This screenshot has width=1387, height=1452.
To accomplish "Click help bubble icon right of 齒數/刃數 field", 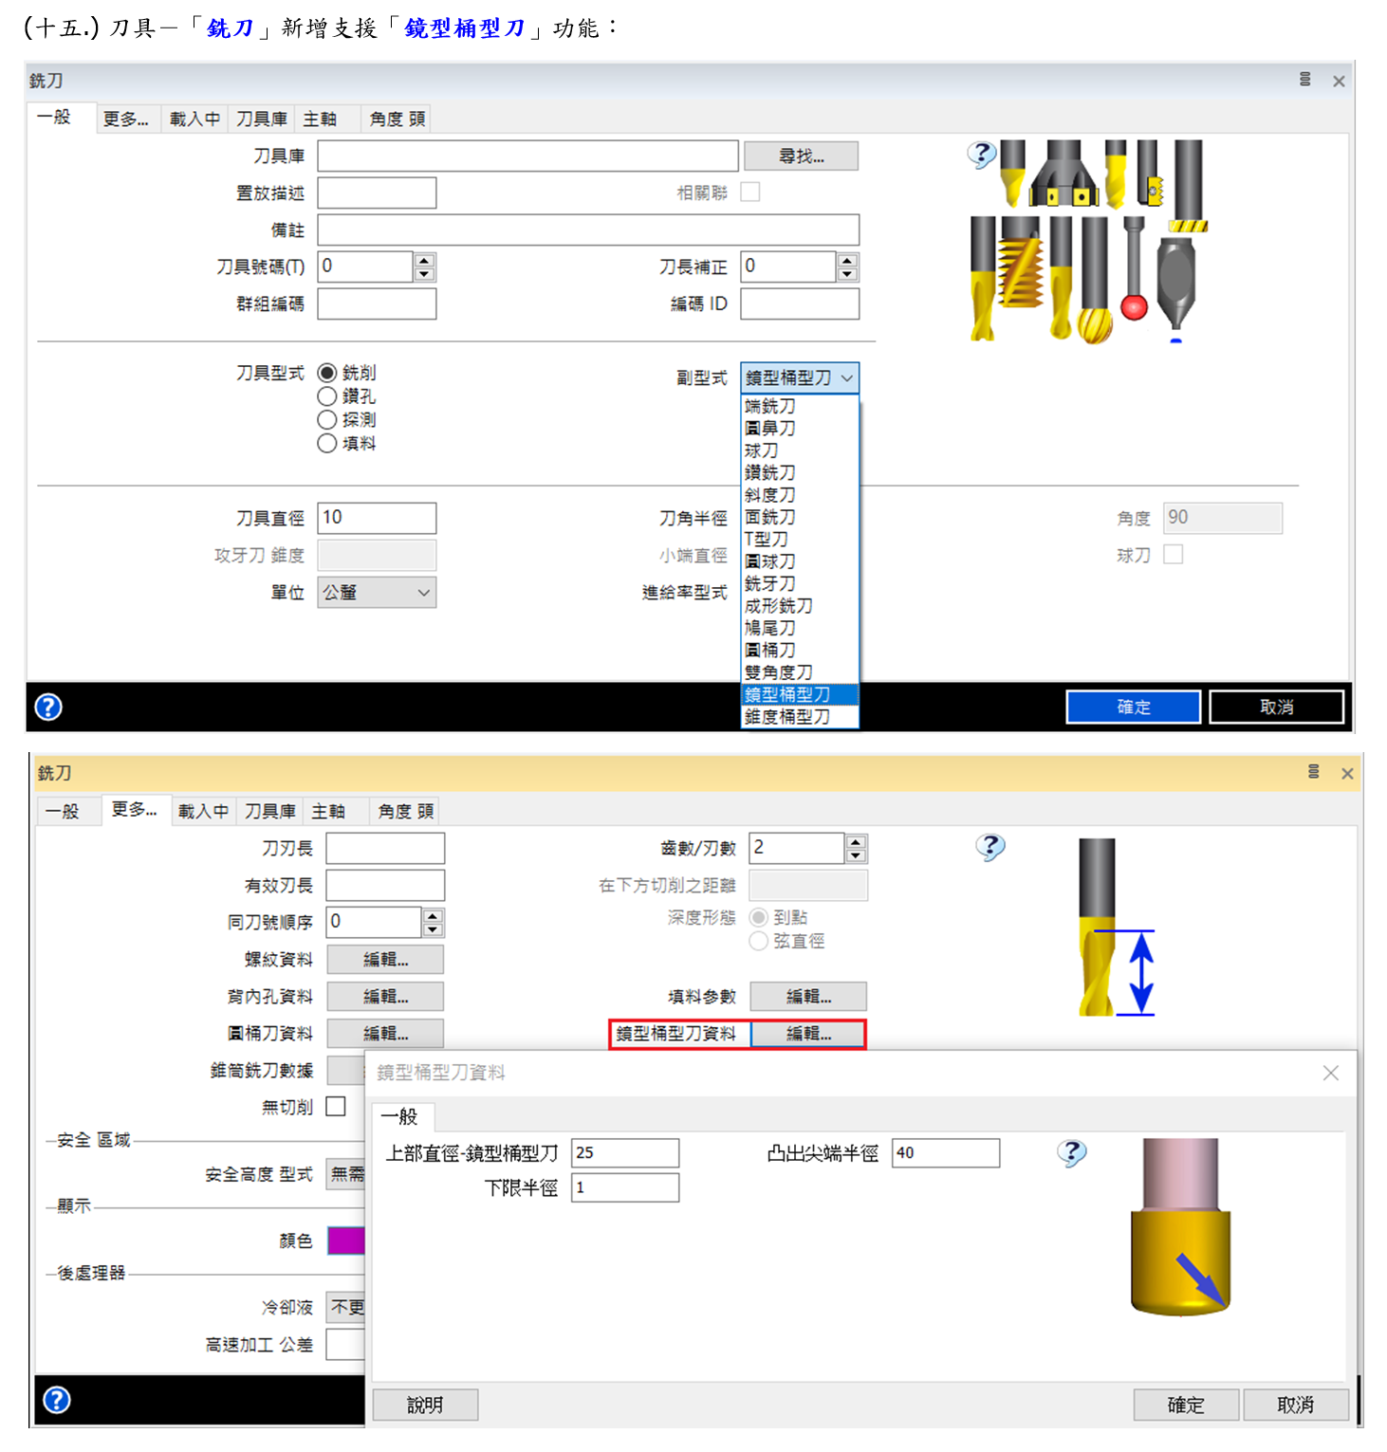I will (x=990, y=846).
